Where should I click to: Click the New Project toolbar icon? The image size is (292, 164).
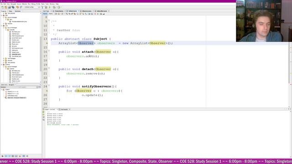tap(6, 7)
